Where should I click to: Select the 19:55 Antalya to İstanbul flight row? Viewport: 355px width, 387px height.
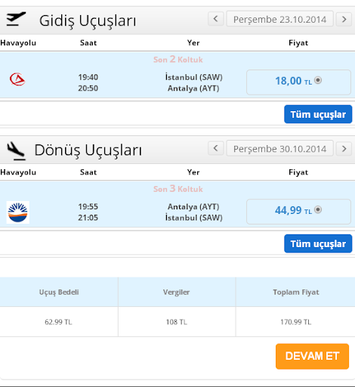[x=177, y=204]
